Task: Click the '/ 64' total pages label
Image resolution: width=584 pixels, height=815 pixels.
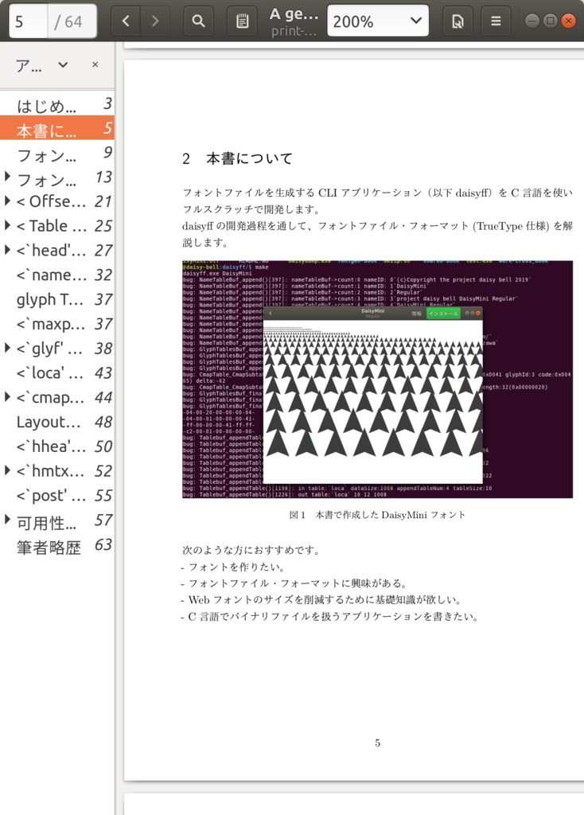Action: coord(68,21)
